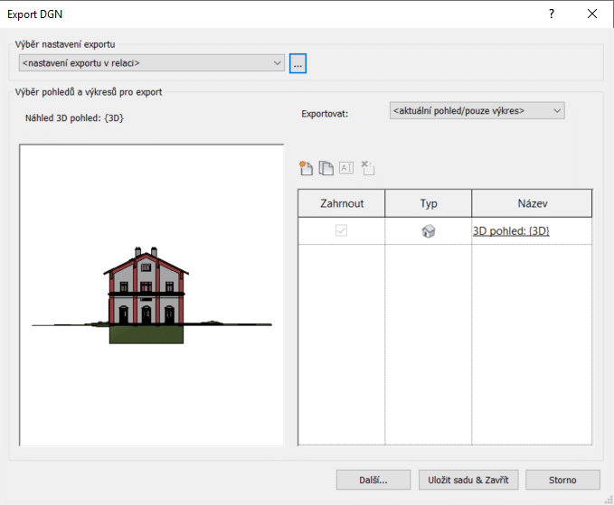Viewport: 614px width, 505px height.
Task: Click the duplicate set icon
Action: [x=326, y=168]
